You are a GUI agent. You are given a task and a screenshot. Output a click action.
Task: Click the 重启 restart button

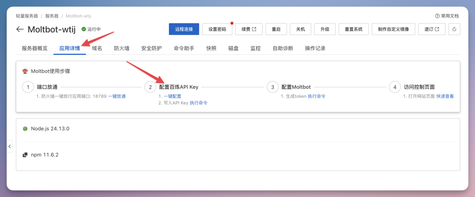(276, 29)
